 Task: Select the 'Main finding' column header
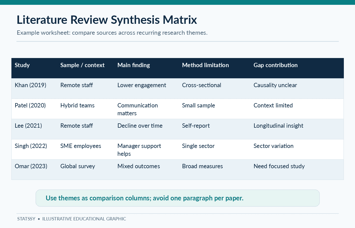134,65
